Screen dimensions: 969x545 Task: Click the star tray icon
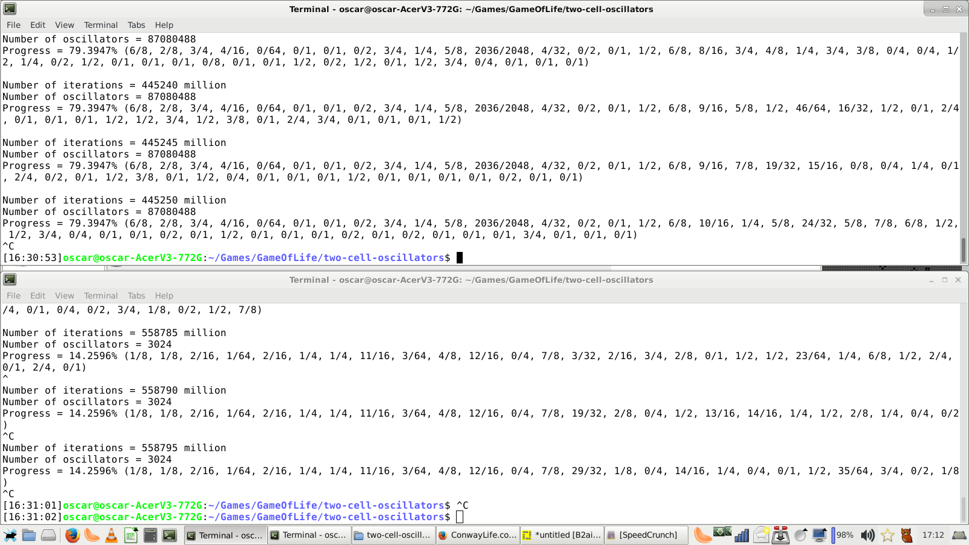coord(887,535)
